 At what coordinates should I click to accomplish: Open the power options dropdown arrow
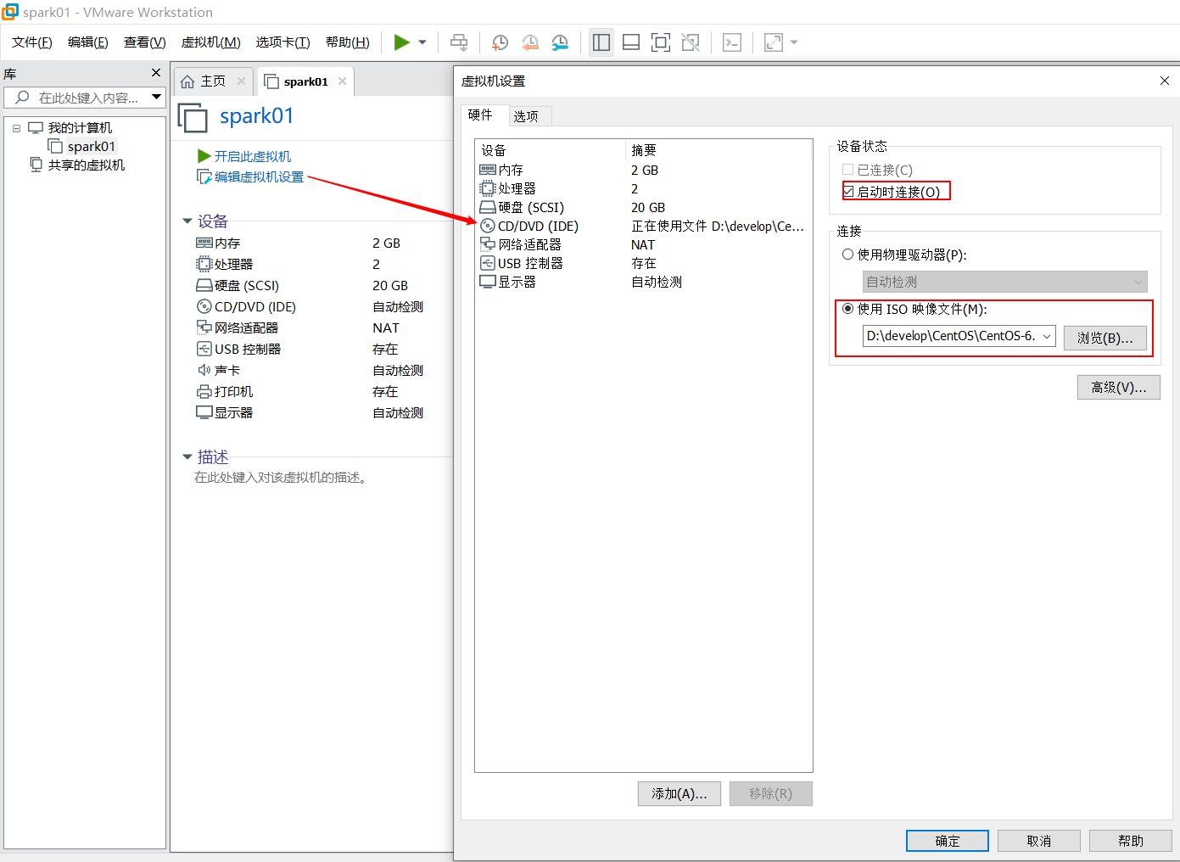(422, 42)
